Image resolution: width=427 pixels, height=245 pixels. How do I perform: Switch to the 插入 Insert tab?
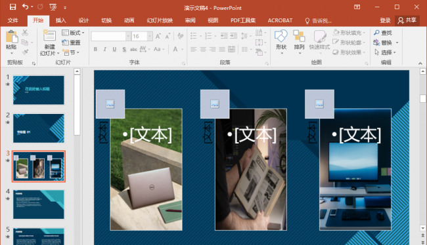[x=60, y=20]
